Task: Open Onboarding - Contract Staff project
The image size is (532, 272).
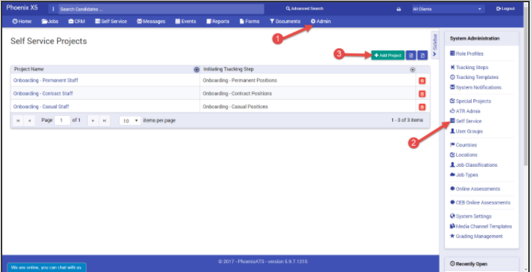Action: pyautogui.click(x=43, y=93)
